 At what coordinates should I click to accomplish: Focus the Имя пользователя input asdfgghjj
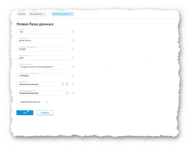(43, 75)
